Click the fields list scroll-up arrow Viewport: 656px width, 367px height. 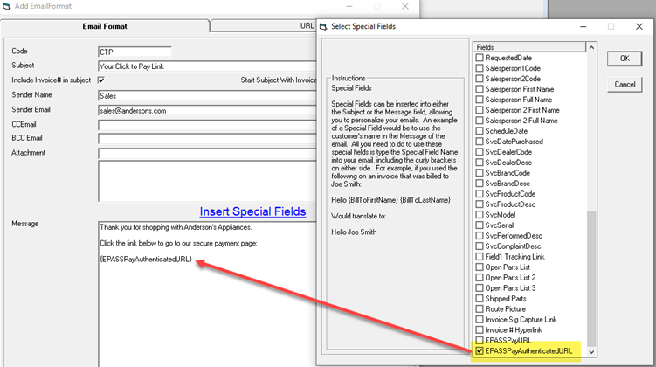pos(591,47)
